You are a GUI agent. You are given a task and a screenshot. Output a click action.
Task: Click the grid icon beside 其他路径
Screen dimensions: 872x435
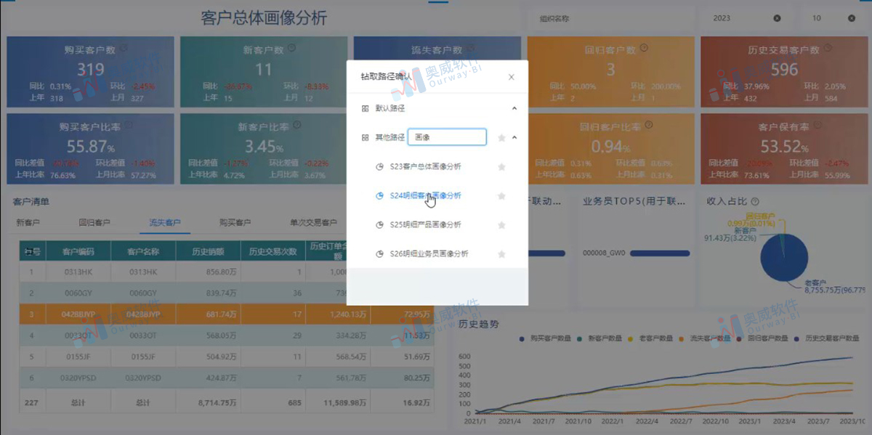[x=365, y=137]
